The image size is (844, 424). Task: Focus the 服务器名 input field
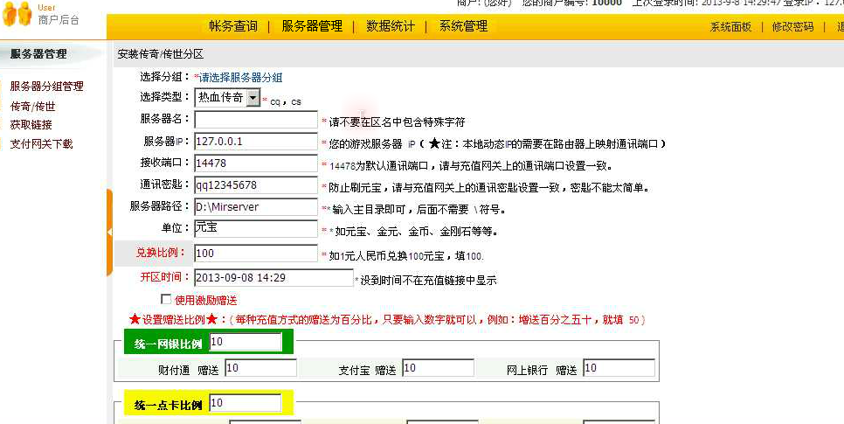256,120
